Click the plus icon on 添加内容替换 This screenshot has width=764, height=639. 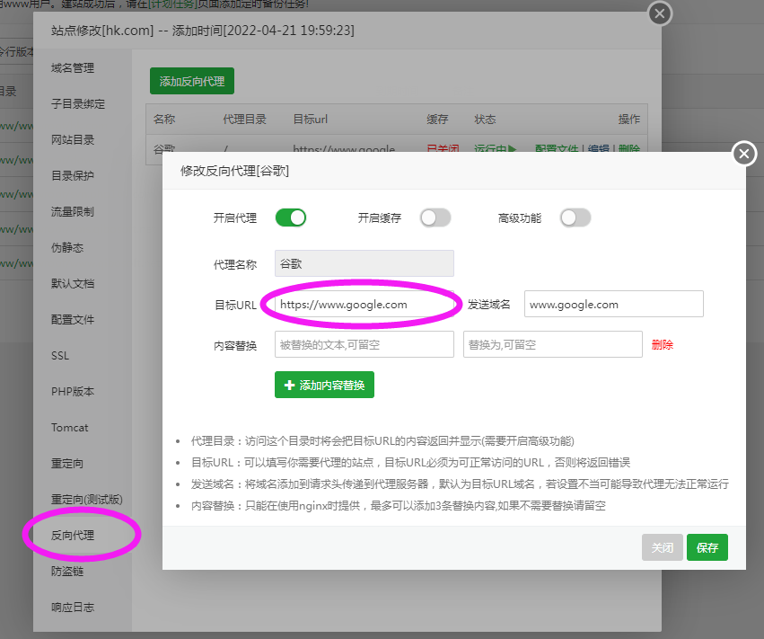click(289, 386)
